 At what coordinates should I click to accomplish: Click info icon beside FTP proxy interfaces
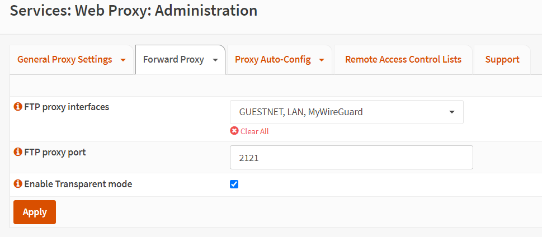click(18, 107)
